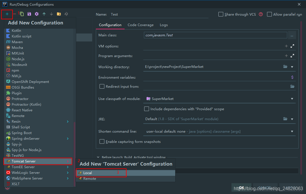This screenshot has width=306, height=194.
Task: Toggle Redirect input from checkbox
Action: [x=102, y=86]
